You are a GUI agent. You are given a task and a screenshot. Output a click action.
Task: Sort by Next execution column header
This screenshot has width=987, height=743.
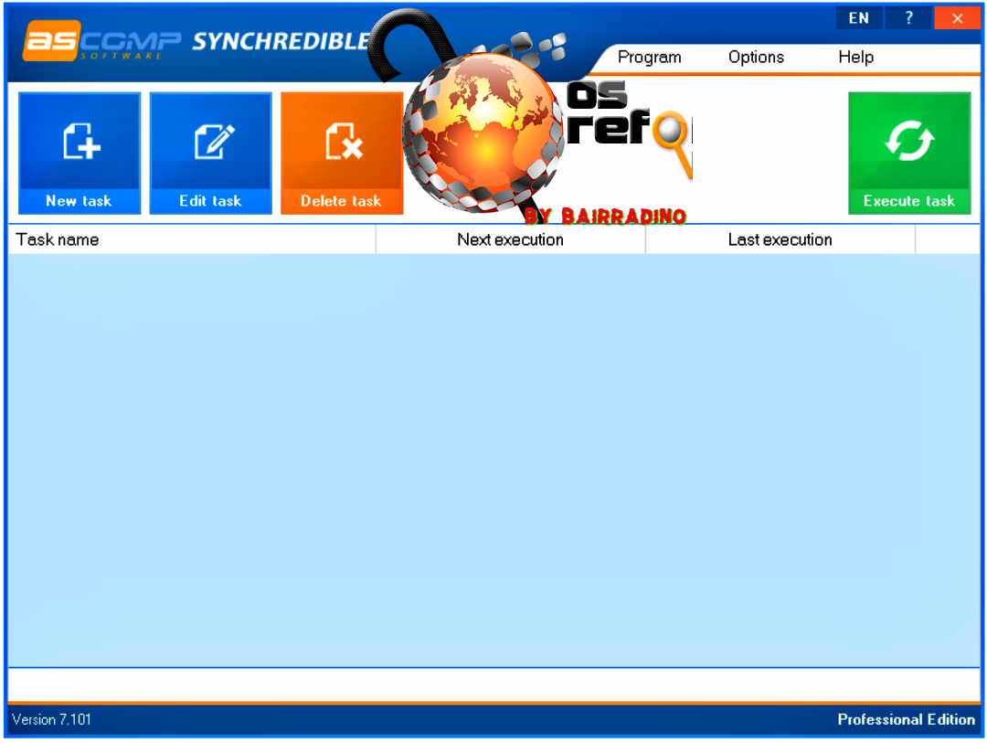coord(511,239)
